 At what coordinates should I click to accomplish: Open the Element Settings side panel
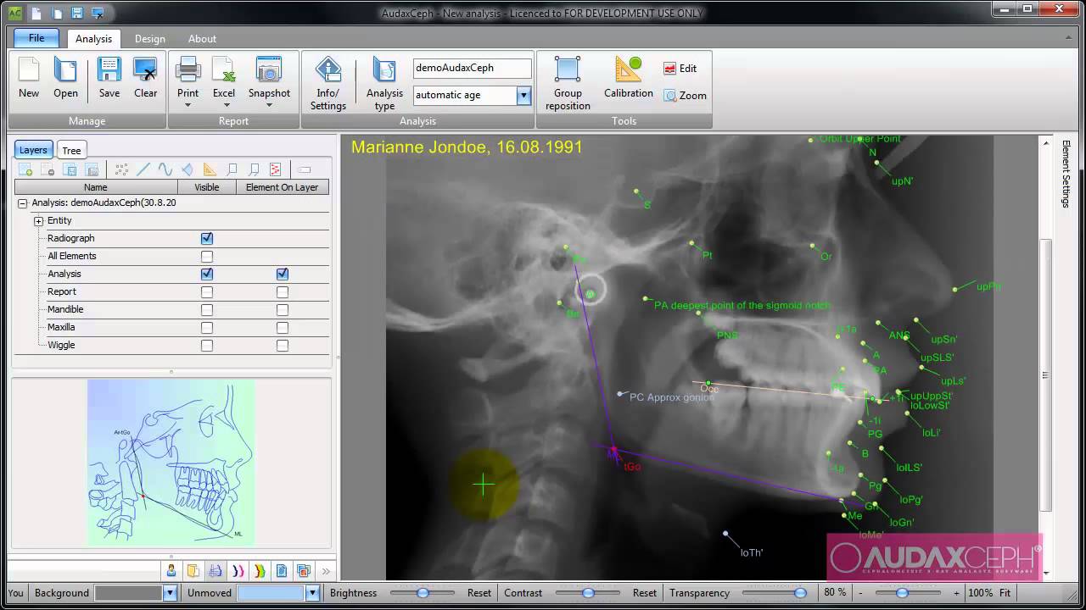(1066, 174)
